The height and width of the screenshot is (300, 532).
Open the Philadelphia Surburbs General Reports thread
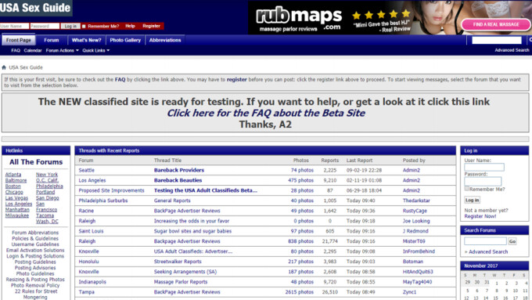[x=172, y=201]
